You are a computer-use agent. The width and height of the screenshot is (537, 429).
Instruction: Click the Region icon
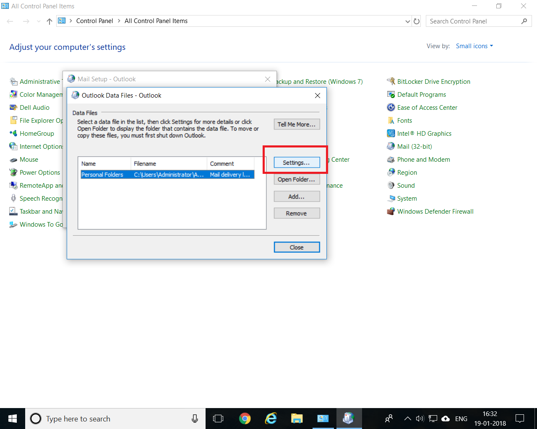click(x=391, y=172)
